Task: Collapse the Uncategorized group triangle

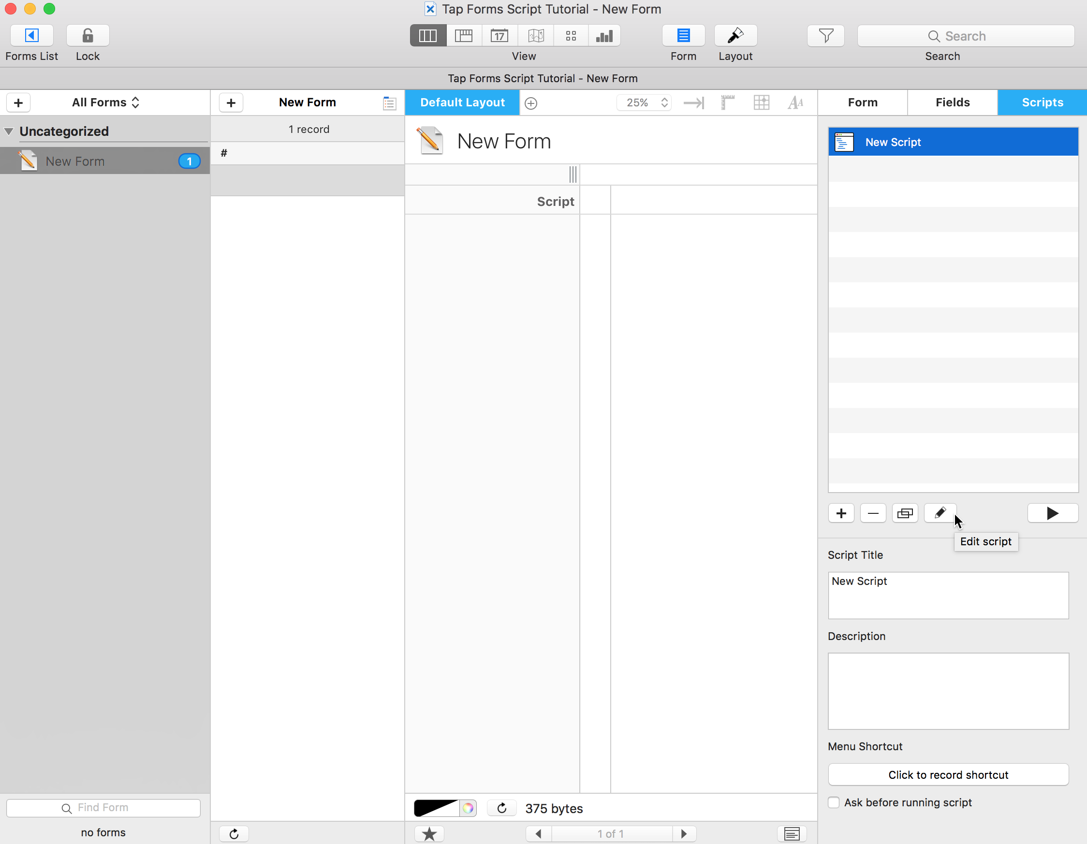Action: 8,131
